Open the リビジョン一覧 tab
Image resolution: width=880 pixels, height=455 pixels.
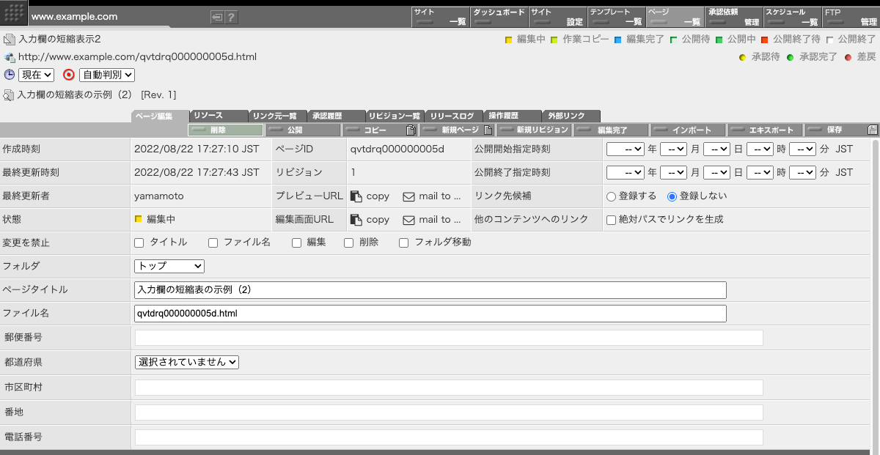pos(396,115)
